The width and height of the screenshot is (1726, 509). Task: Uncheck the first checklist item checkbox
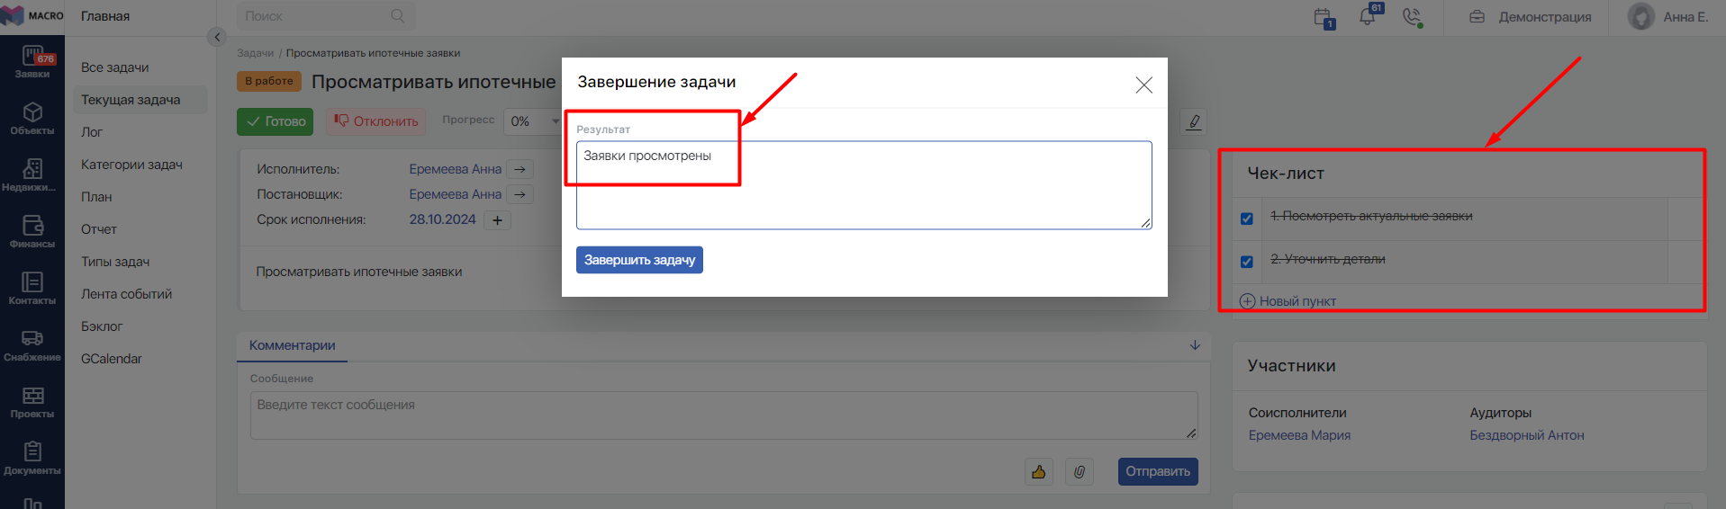coord(1246,219)
